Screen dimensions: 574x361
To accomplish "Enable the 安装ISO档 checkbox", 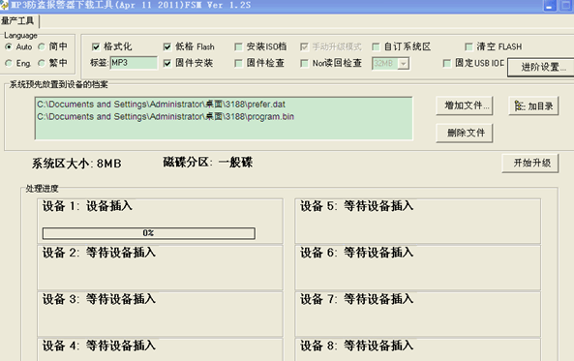I will pos(238,46).
